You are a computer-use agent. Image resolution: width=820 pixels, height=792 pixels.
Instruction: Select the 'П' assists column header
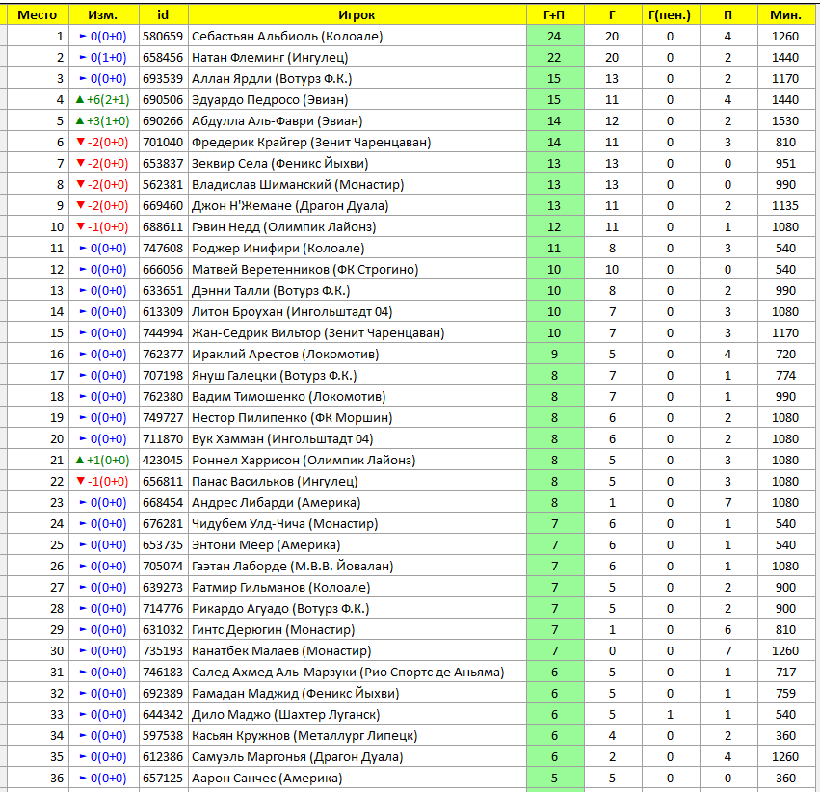click(727, 14)
